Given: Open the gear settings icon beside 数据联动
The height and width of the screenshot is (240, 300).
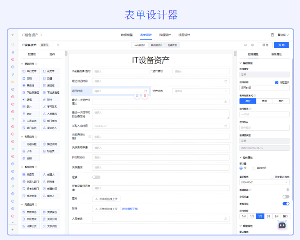Looking at the screenshot, I should point(288,190).
